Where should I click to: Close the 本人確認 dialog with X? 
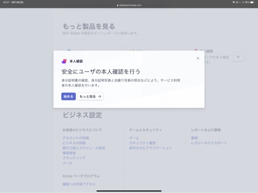[x=198, y=58]
